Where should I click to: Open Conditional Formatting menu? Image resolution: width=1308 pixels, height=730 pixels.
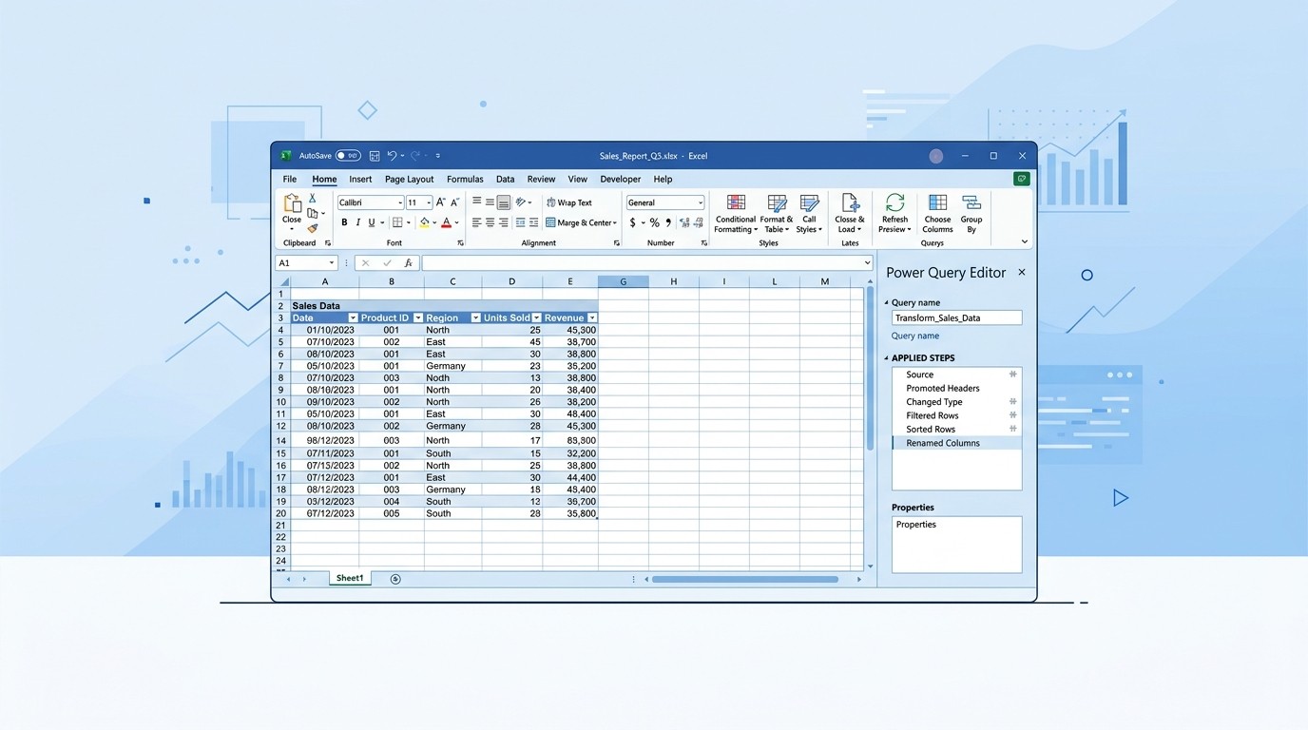tap(736, 214)
